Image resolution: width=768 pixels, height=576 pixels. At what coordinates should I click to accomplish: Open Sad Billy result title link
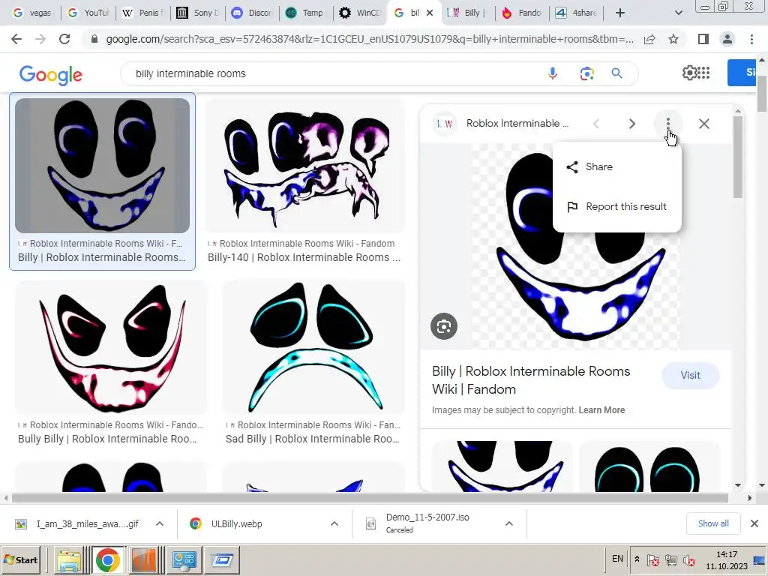313,439
